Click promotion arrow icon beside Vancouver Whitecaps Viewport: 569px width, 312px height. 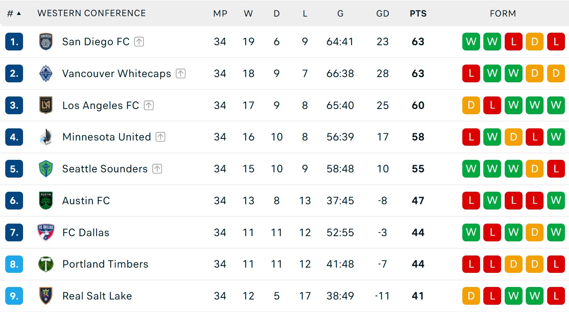click(x=181, y=73)
